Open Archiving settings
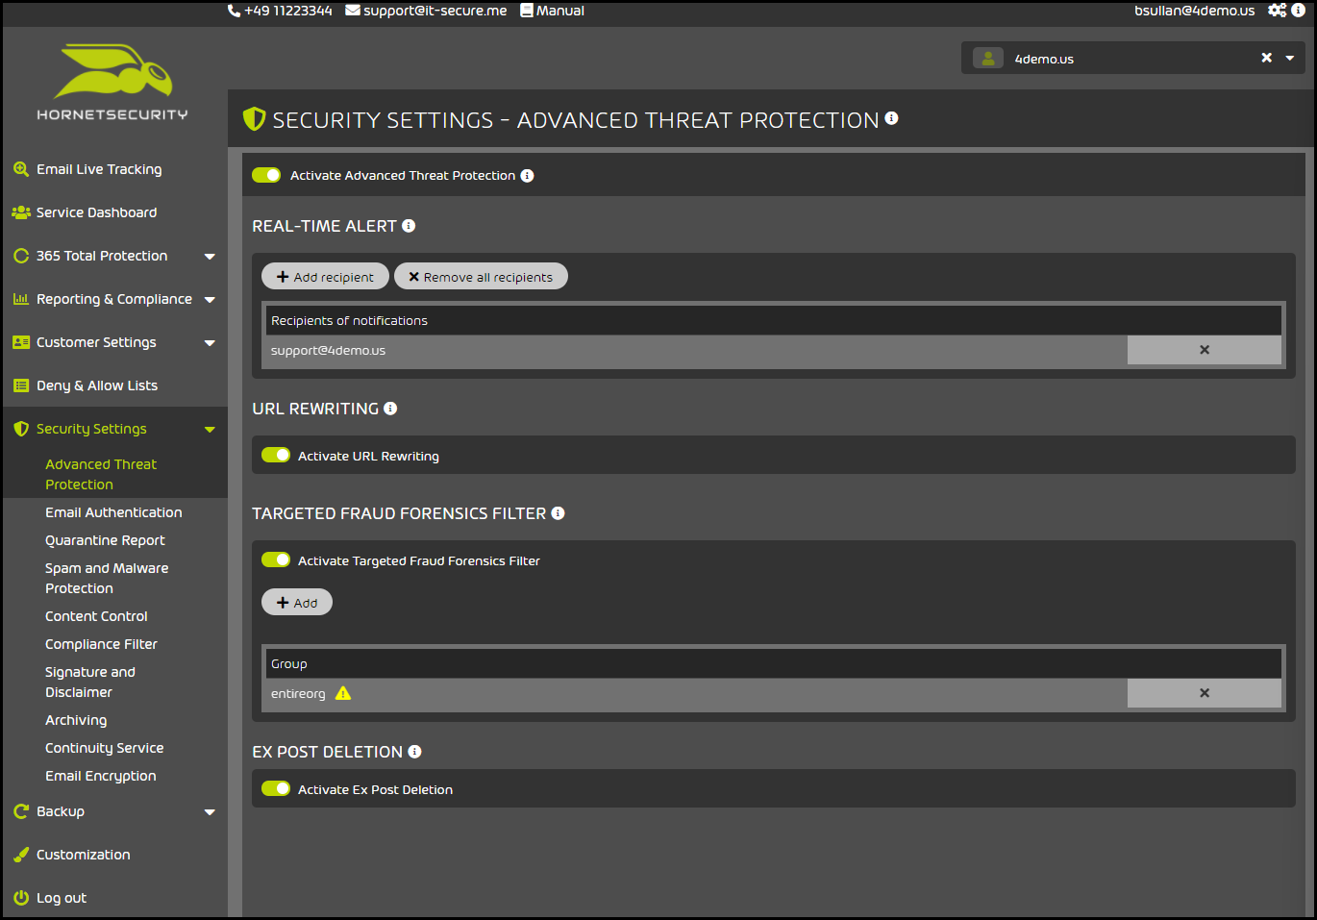 tap(76, 720)
